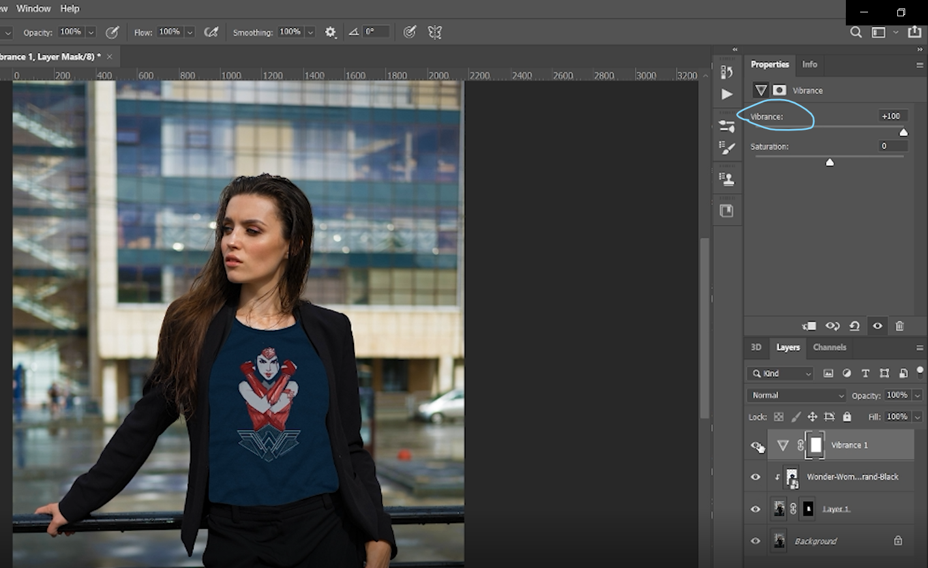Switch to the Channels tab
This screenshot has width=928, height=568.
coord(830,348)
